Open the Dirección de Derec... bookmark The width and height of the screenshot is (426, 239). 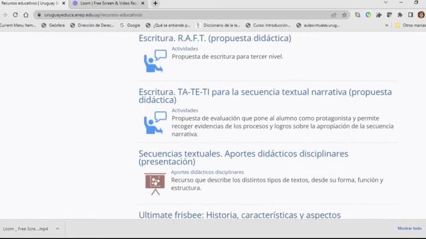[x=92, y=25]
